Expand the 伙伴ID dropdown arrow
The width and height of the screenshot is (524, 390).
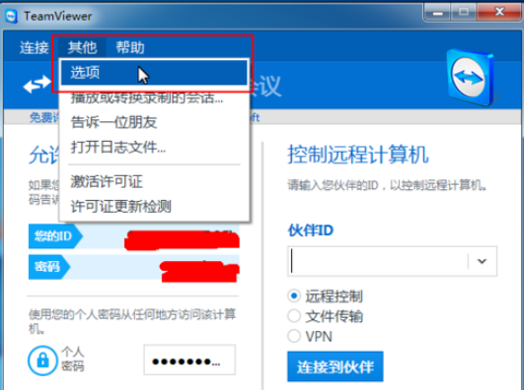coord(482,261)
